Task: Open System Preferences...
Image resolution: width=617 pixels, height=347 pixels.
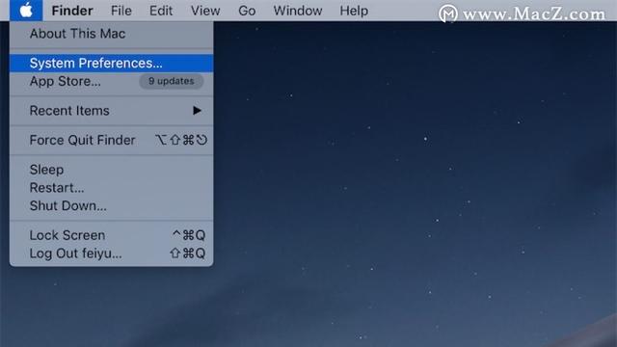Action: click(x=112, y=63)
